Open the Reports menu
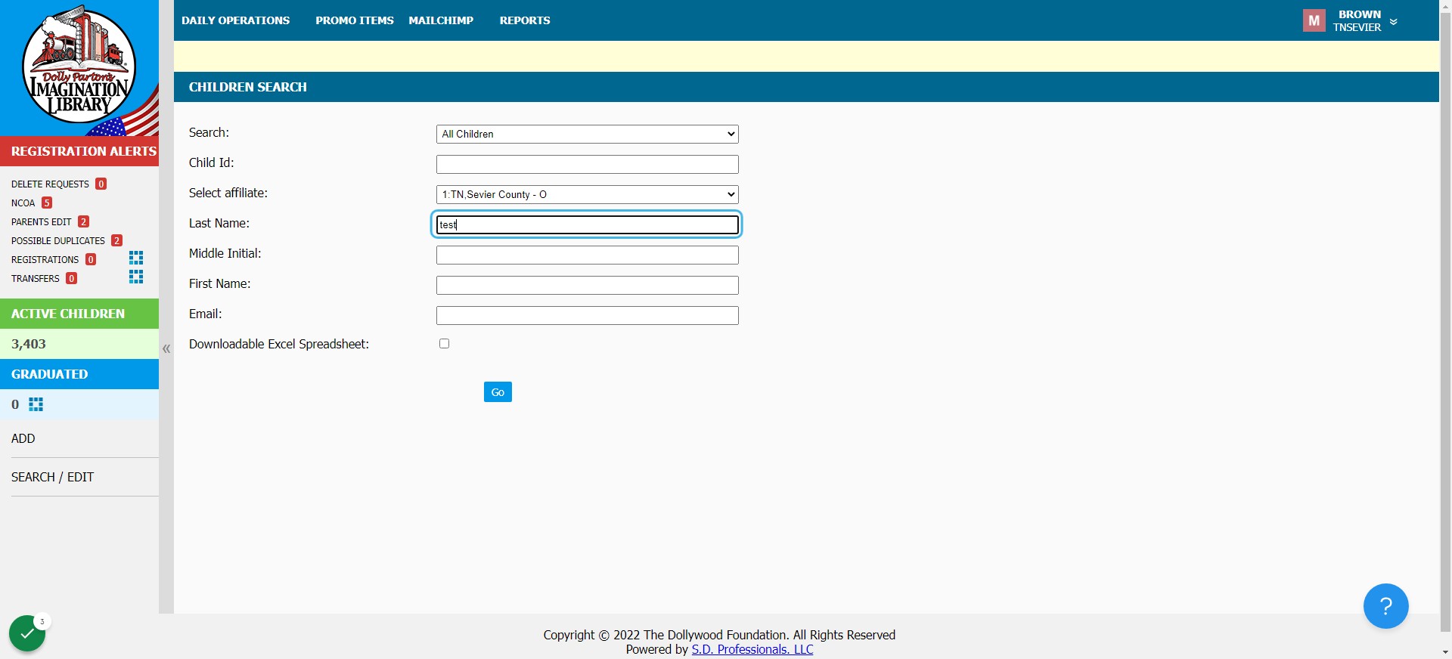1452x659 pixels. pyautogui.click(x=525, y=20)
